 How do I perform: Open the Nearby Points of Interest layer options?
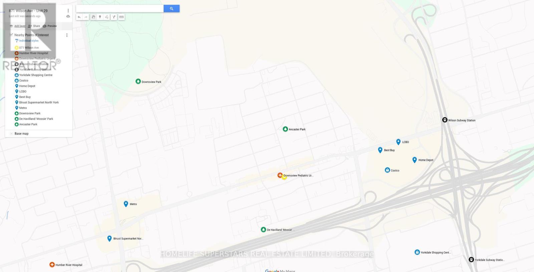(67, 35)
